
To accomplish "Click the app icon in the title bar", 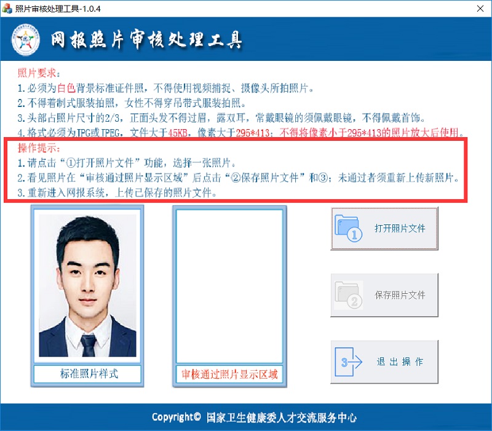I will (x=7, y=9).
